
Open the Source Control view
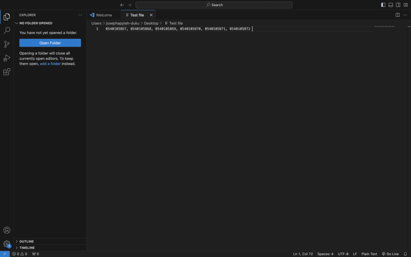(x=7, y=44)
